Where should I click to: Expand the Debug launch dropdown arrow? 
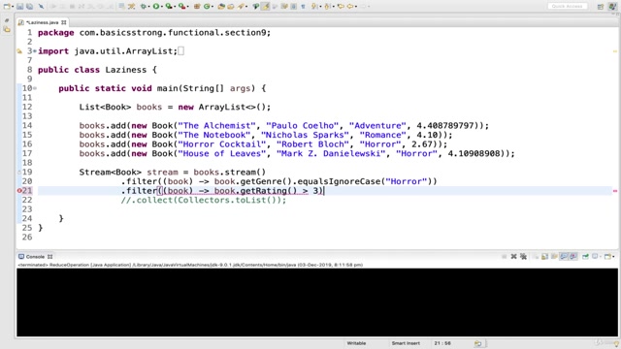click(148, 7)
